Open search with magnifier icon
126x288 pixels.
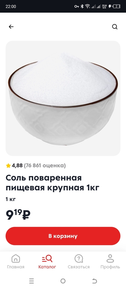tap(115, 27)
